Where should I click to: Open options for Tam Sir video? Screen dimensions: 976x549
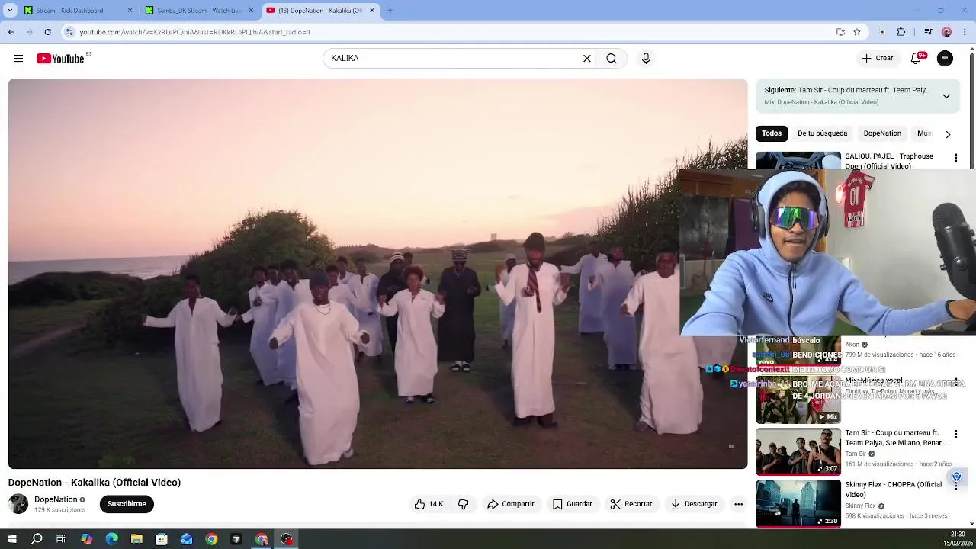click(x=956, y=435)
